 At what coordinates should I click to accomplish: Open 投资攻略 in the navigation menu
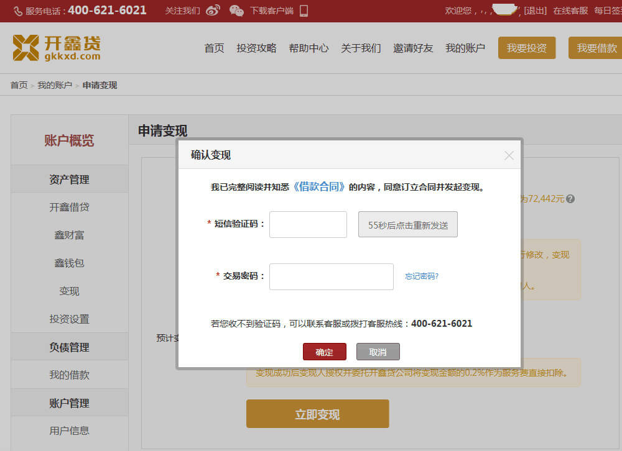[256, 48]
